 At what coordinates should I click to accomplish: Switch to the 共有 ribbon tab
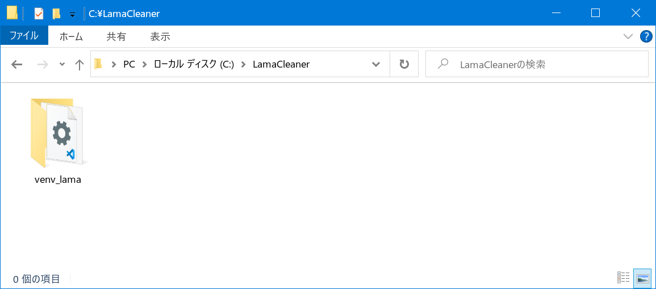click(116, 36)
